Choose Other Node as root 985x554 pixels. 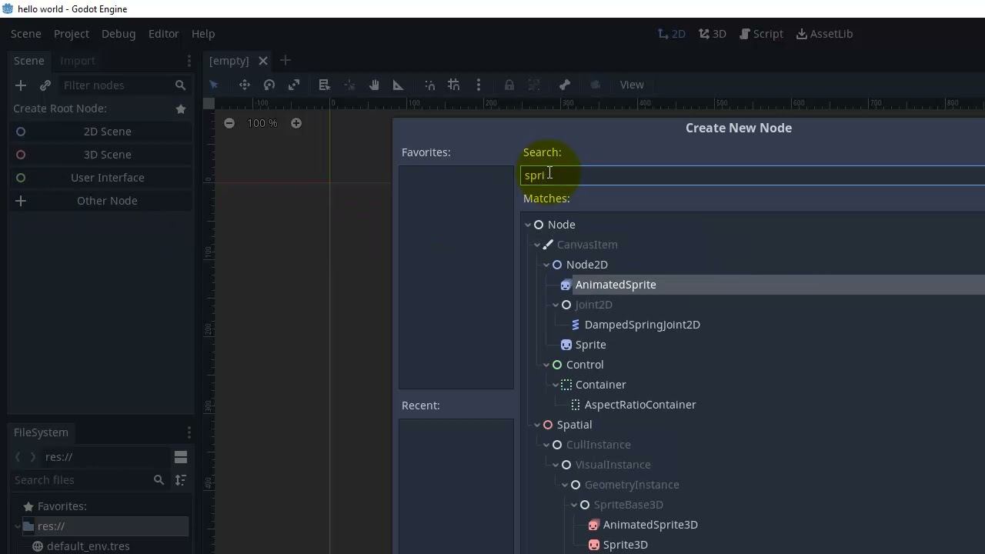click(100, 201)
